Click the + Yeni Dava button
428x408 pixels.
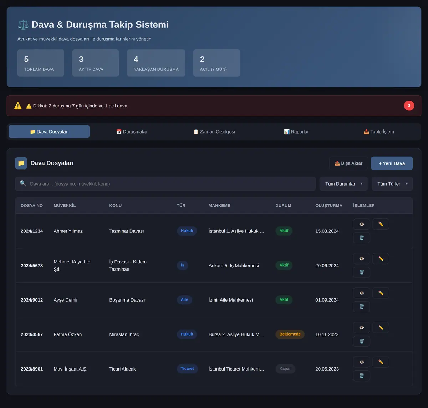[392, 163]
